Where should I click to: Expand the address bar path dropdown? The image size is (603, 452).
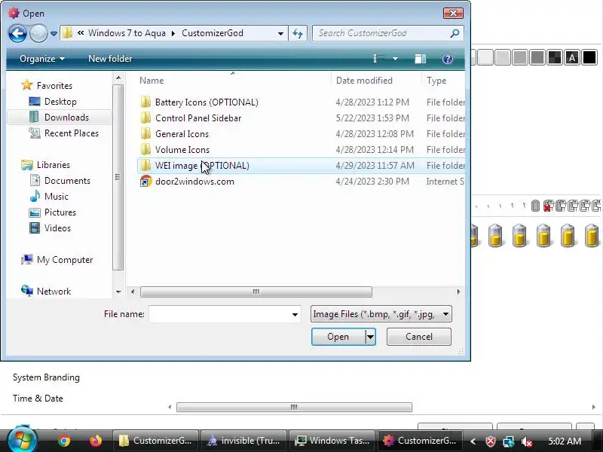coord(280,33)
